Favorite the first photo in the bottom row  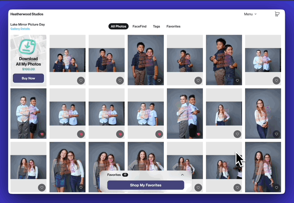click(42, 188)
